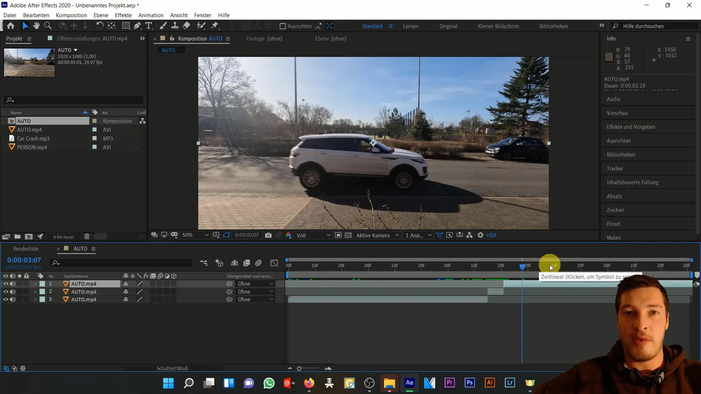
Task: Expand the AUTO composition layer
Action: coord(35,283)
